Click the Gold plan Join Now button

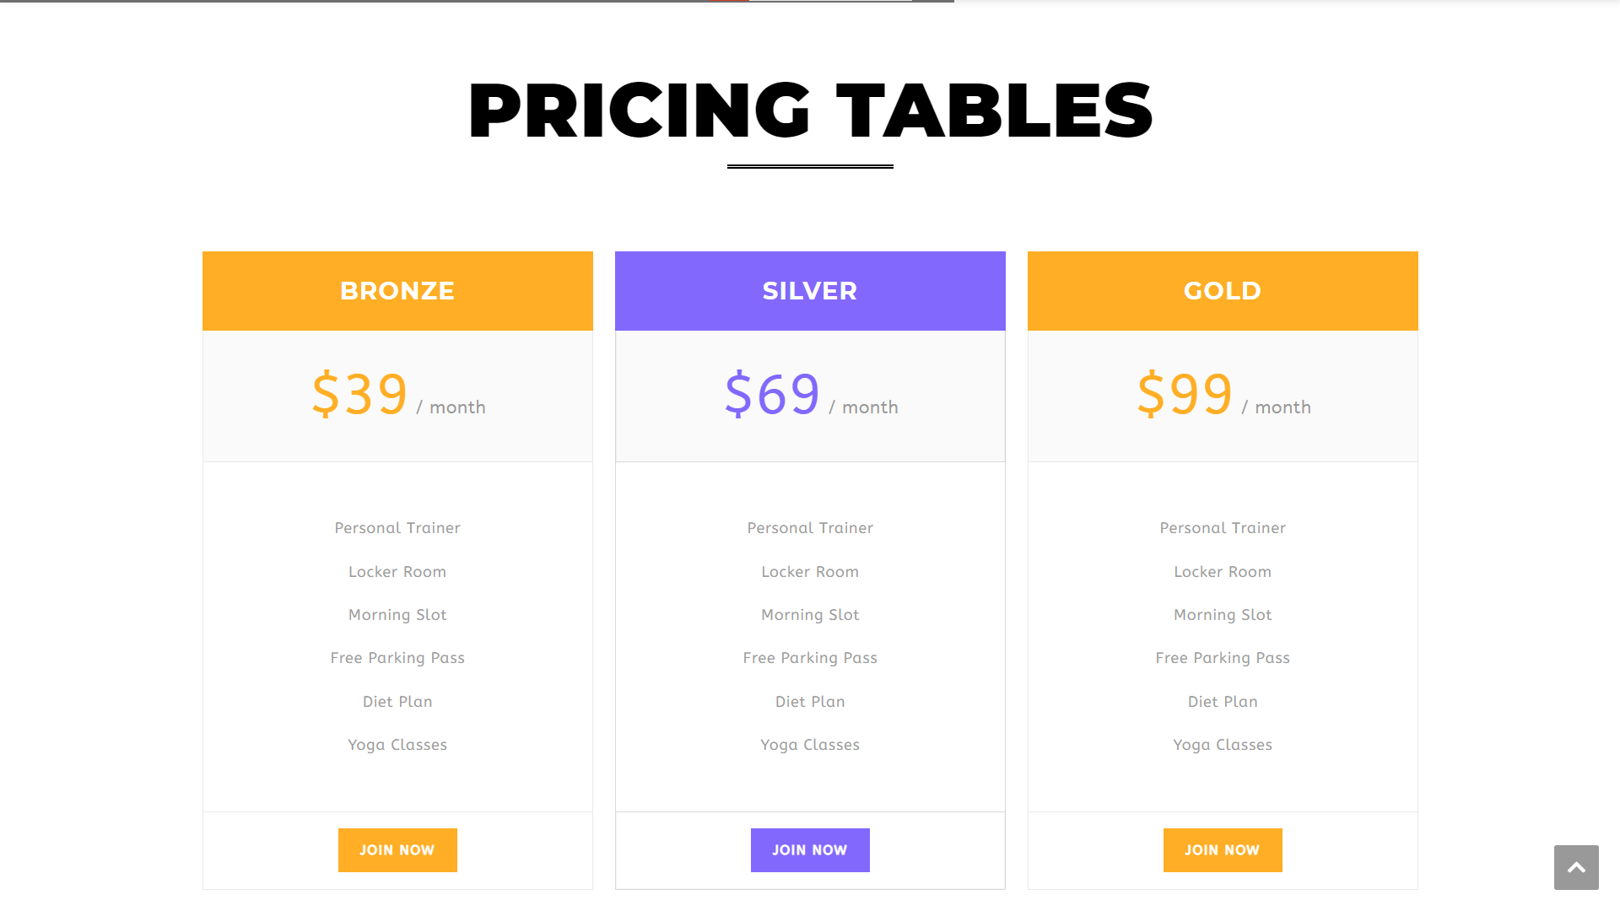[1223, 850]
